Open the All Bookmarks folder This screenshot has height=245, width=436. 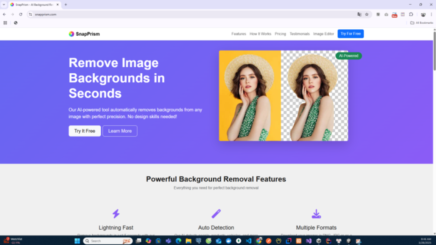[422, 23]
